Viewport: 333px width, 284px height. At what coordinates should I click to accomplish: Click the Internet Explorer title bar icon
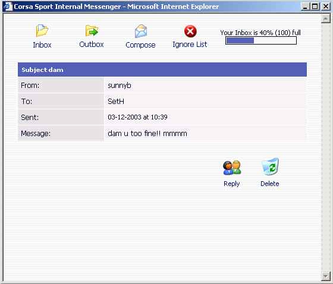[x=8, y=7]
